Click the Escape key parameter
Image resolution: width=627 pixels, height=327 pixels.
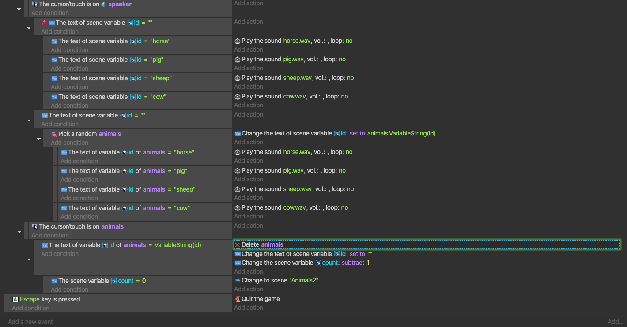click(x=30, y=299)
